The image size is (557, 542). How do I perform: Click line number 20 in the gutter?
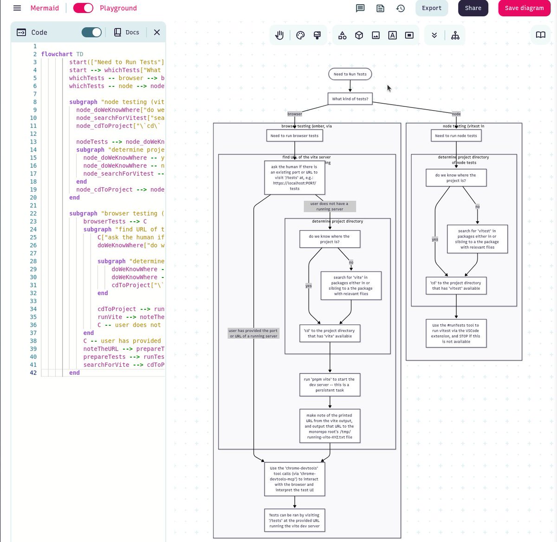coord(33,198)
